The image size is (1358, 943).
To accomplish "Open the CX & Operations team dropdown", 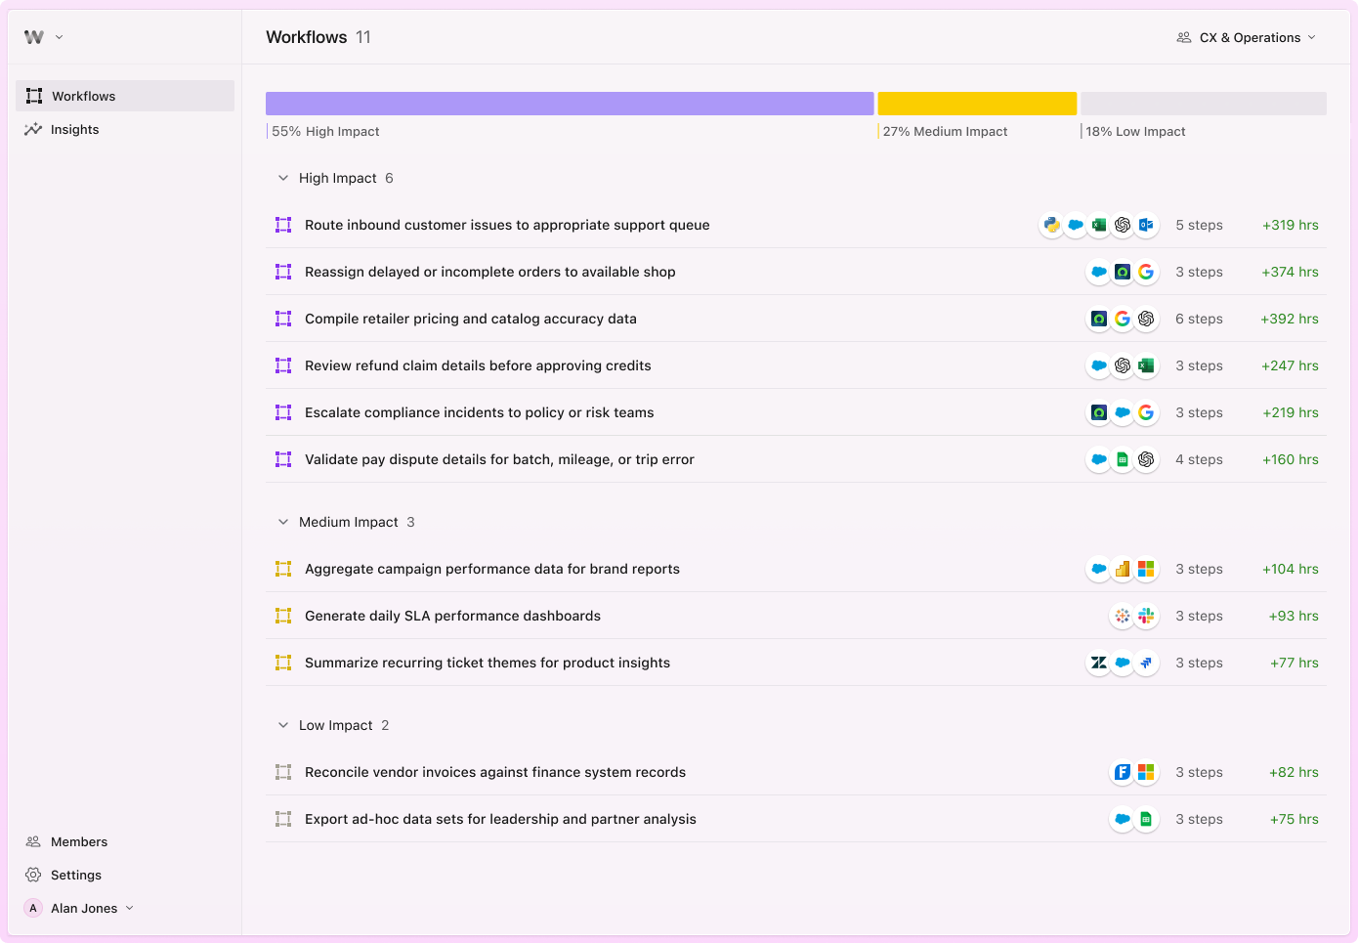I will click(1246, 37).
